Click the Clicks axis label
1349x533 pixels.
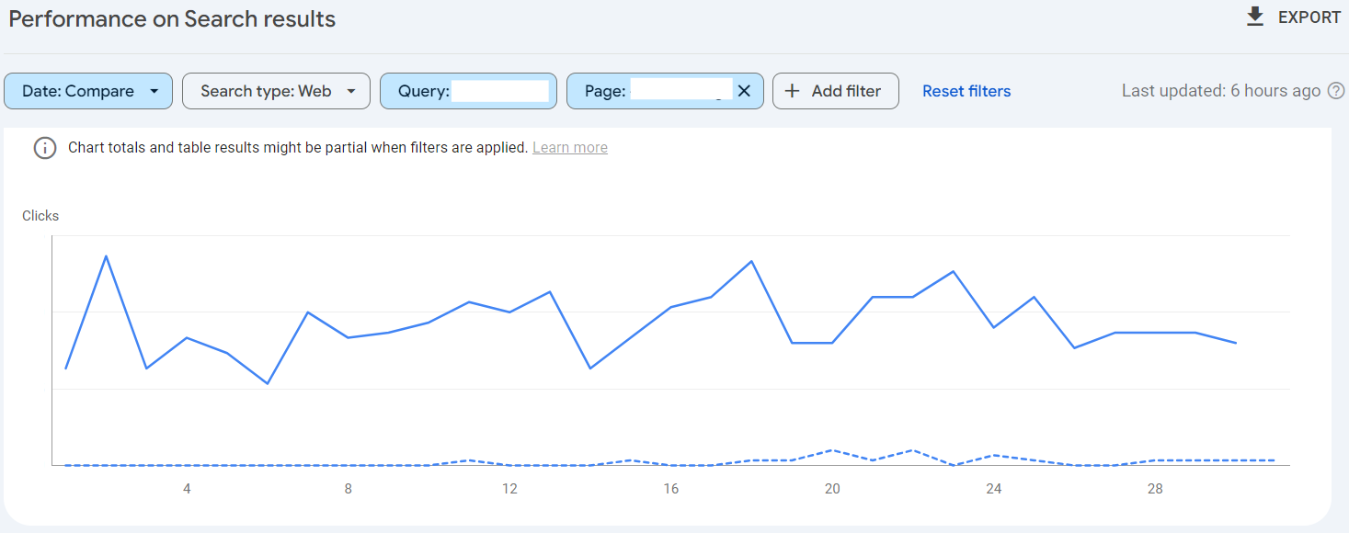pos(40,216)
